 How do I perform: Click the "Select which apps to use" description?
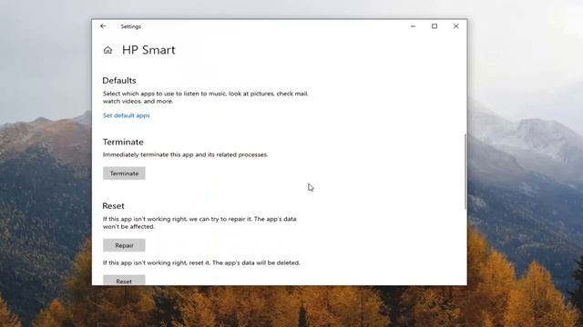tap(206, 97)
